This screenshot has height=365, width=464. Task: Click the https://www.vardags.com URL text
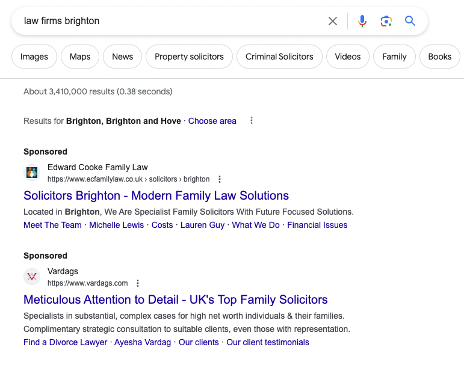coord(88,283)
